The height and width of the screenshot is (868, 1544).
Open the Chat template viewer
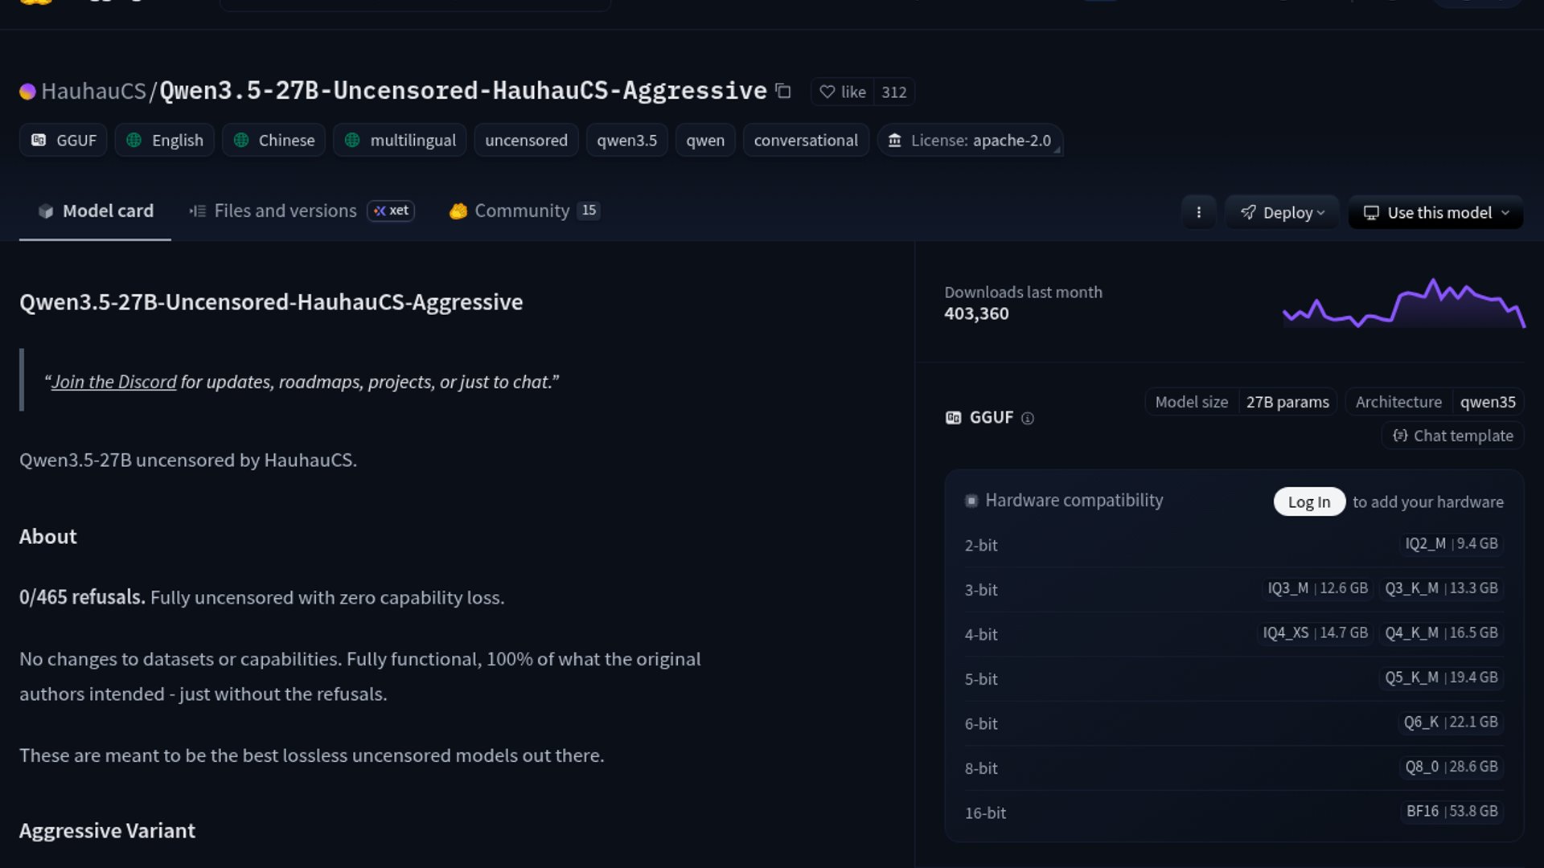coord(1452,435)
